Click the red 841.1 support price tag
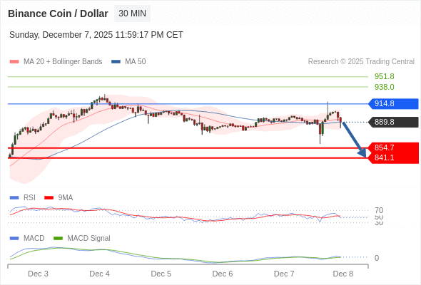The image size is (421, 285). coord(393,157)
